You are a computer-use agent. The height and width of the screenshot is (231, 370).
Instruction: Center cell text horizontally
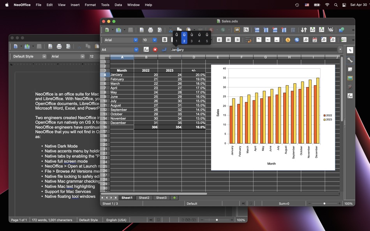[x=228, y=40]
